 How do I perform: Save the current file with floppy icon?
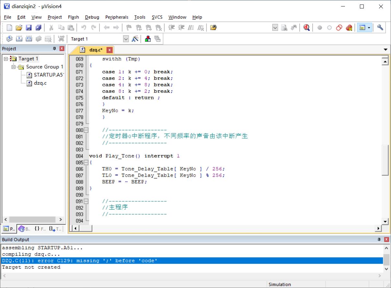point(29,28)
